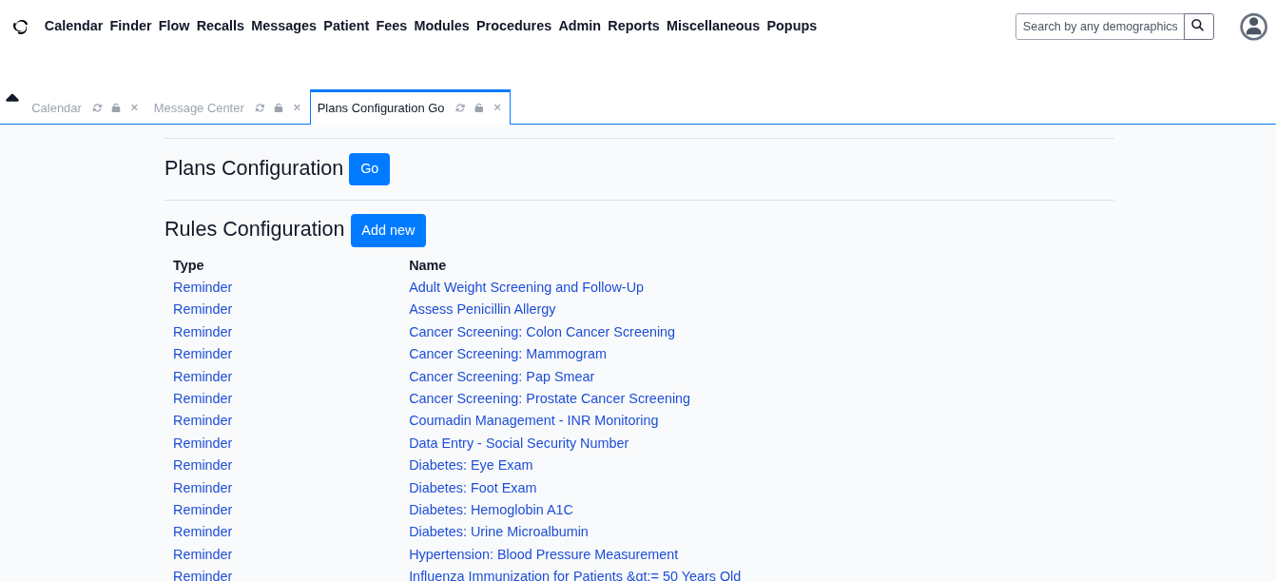Image resolution: width=1276 pixels, height=581 pixels.
Task: Expand the Reports menu
Action: pos(633,26)
